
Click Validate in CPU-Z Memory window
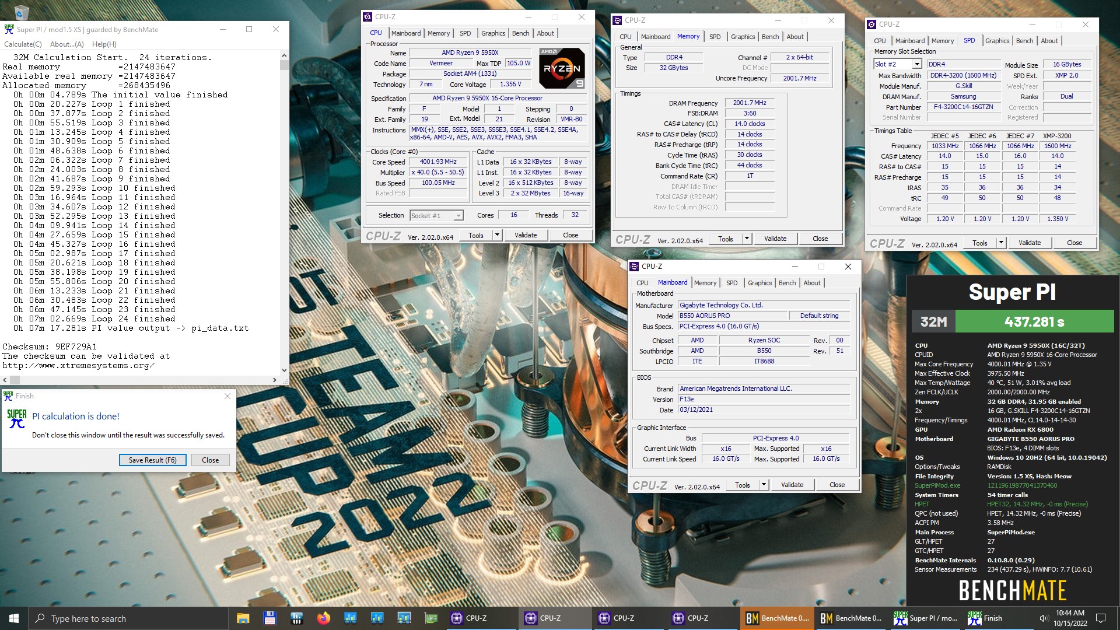pyautogui.click(x=775, y=239)
